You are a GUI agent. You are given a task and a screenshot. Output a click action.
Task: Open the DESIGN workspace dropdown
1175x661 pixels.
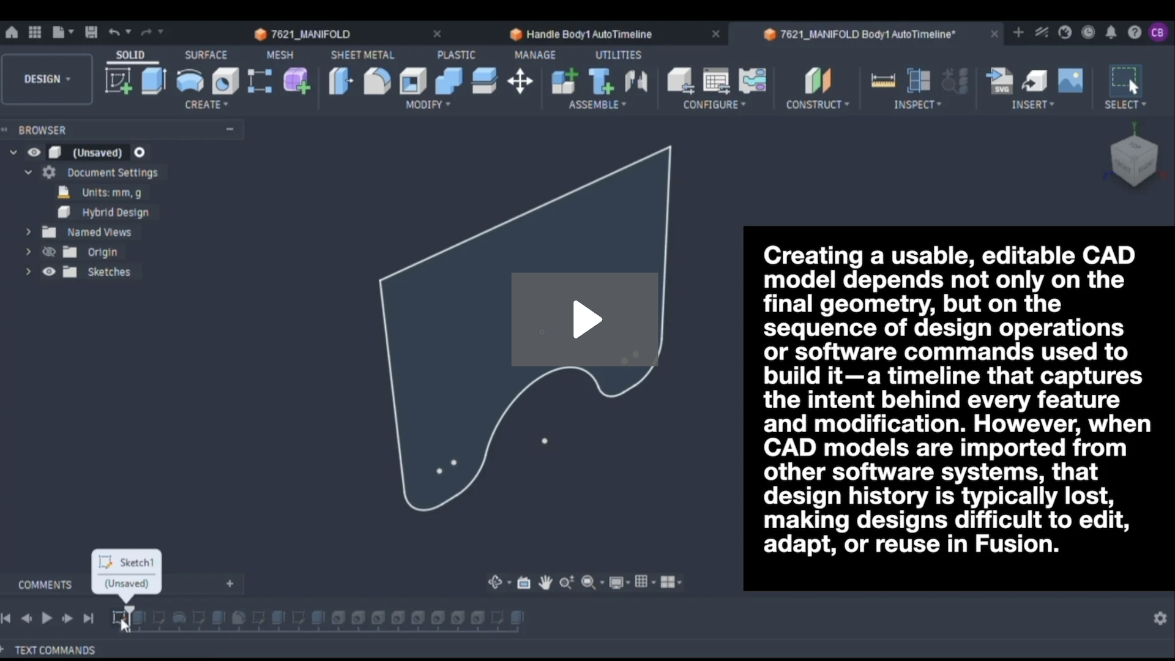[47, 79]
